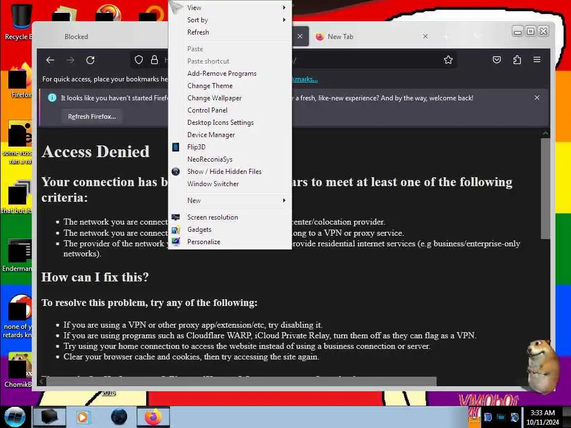The width and height of the screenshot is (571, 428).
Task: Open the media player taskbar icon
Action: click(83, 417)
